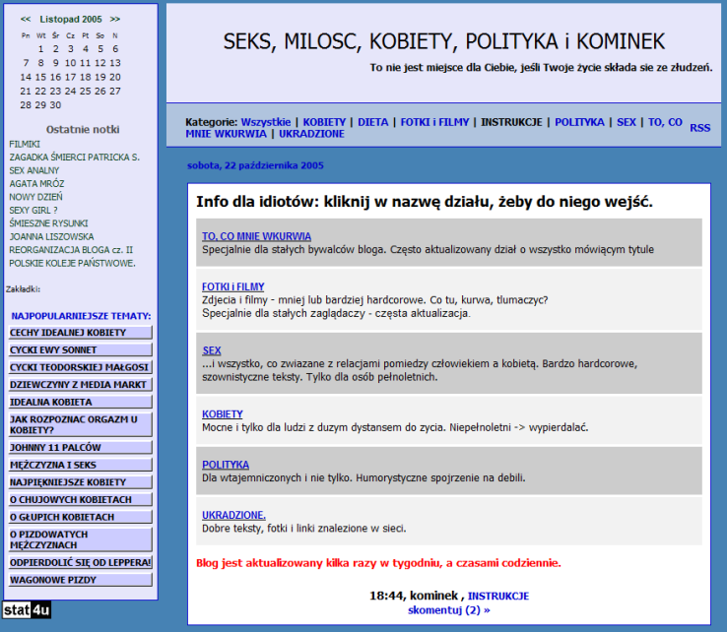
Task: Open FOTKI i FILMY section link in post
Action: pos(232,286)
